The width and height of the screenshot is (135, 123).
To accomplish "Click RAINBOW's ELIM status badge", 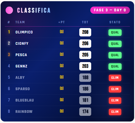I will 115,112.
